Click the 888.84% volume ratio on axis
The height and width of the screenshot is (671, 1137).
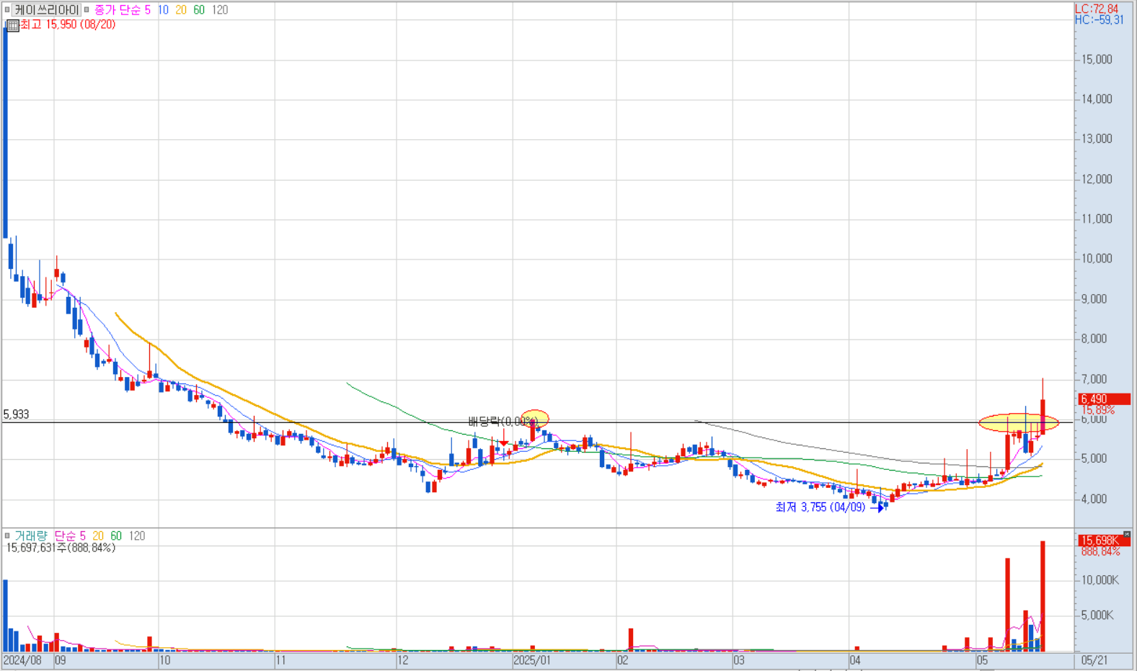pos(1100,551)
